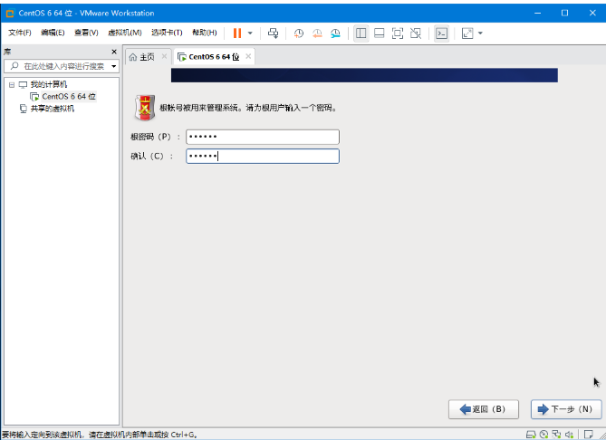Open the stretch mode dropdown arrow

point(480,33)
